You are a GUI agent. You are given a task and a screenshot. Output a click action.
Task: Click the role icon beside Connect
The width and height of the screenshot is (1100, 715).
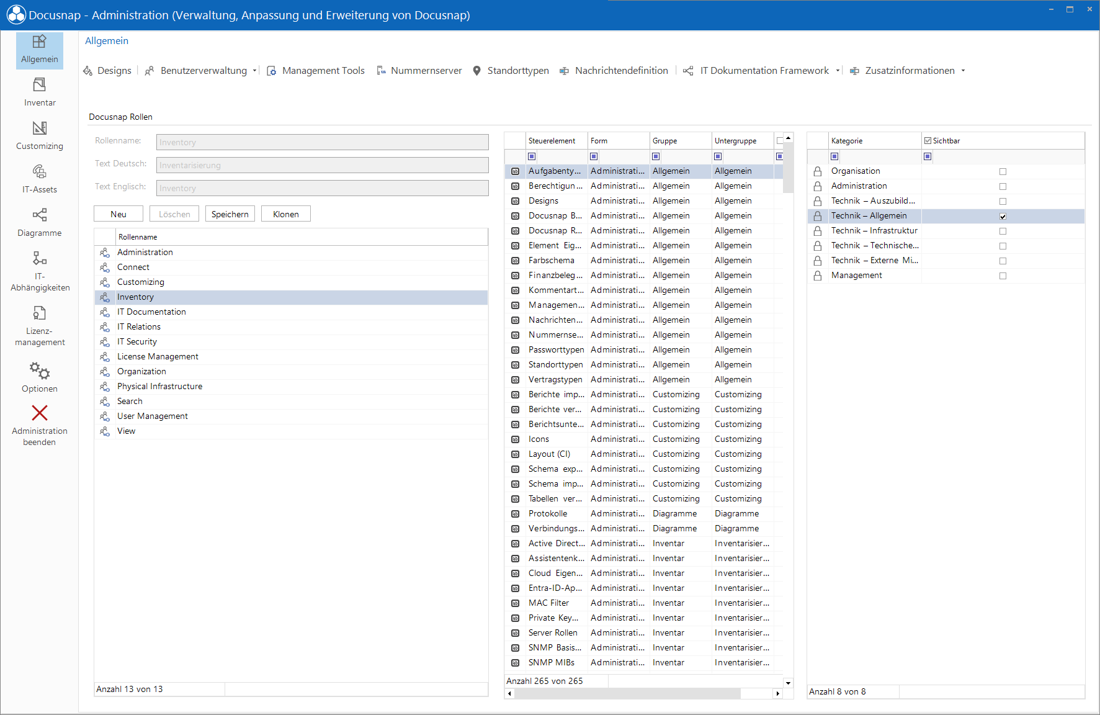[105, 268]
